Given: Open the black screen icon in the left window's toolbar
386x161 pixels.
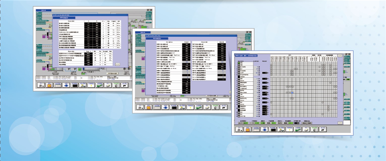Looking at the screenshot, I should coord(75,86).
